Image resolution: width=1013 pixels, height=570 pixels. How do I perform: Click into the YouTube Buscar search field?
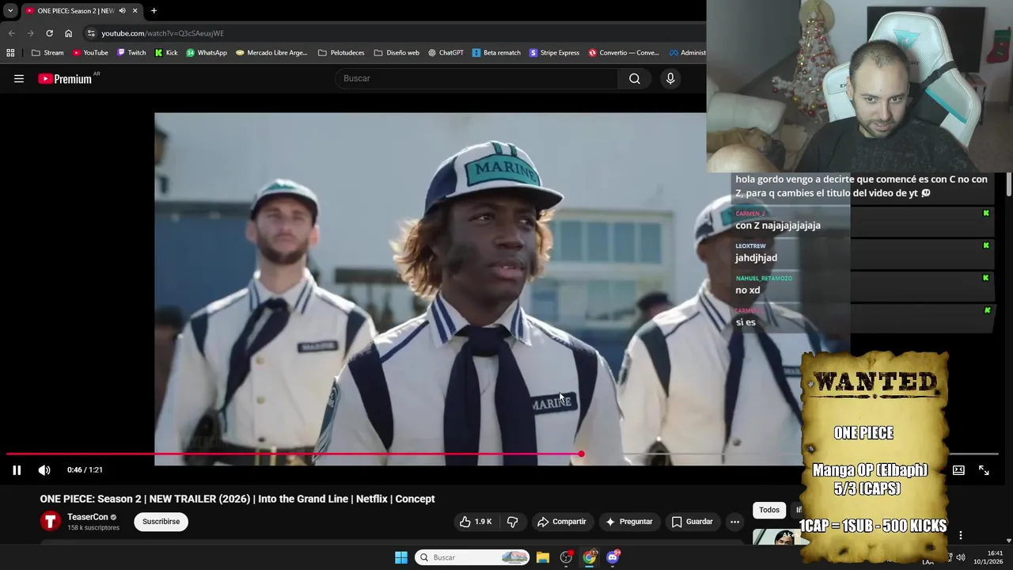coord(476,78)
